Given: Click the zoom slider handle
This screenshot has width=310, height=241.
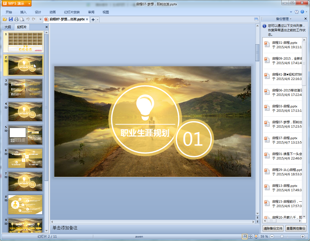Looking at the screenshot, I should click(282, 237).
